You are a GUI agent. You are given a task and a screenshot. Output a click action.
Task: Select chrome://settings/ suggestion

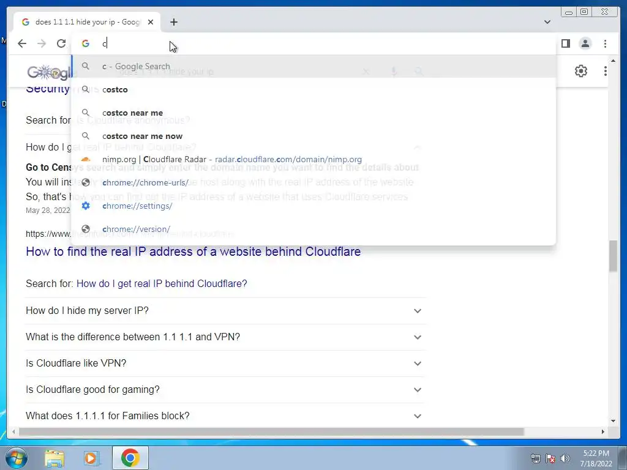[x=313, y=206]
